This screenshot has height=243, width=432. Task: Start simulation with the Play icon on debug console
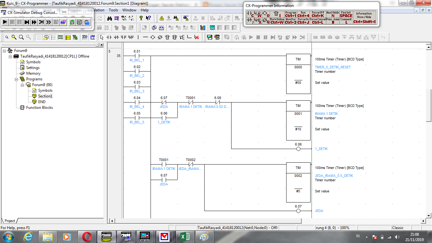(x=5, y=22)
